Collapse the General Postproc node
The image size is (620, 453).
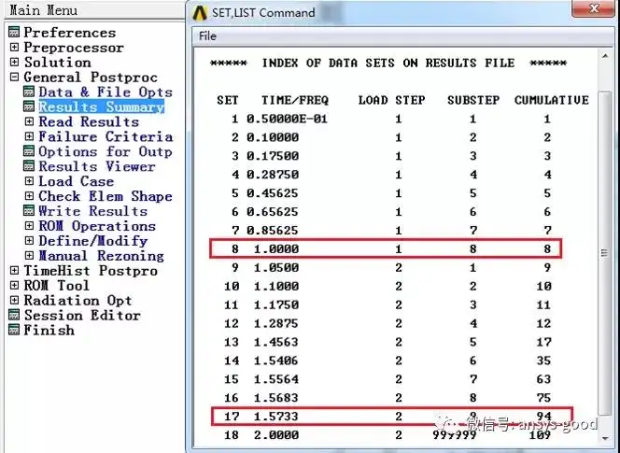14,78
